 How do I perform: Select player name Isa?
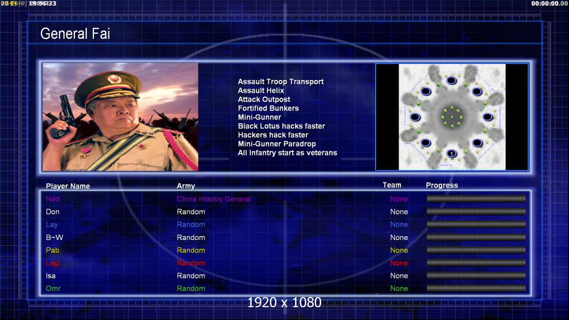50,276
